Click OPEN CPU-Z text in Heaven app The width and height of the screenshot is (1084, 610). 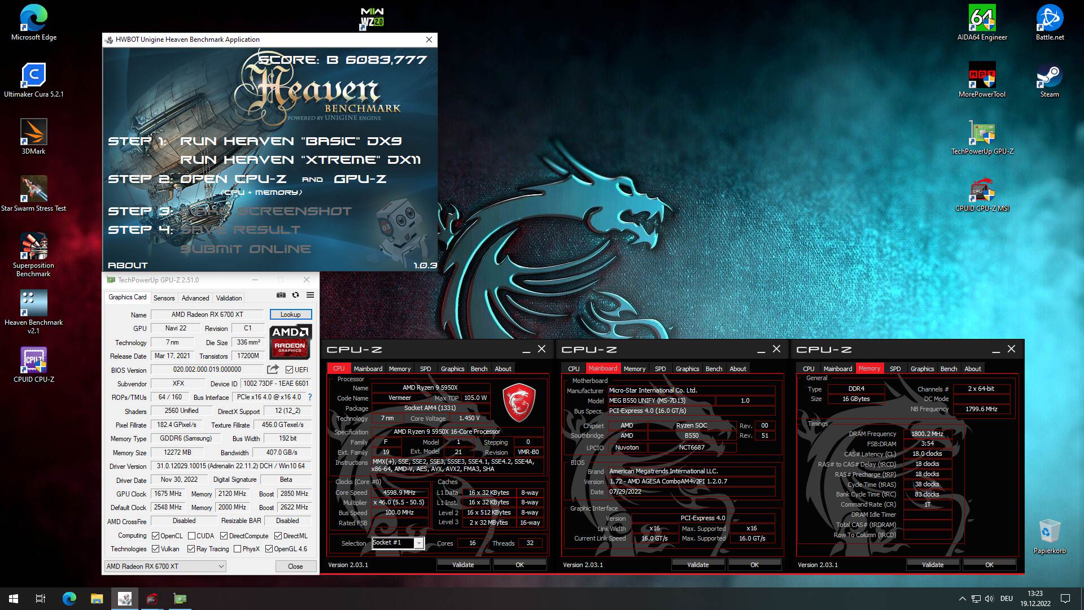(233, 178)
